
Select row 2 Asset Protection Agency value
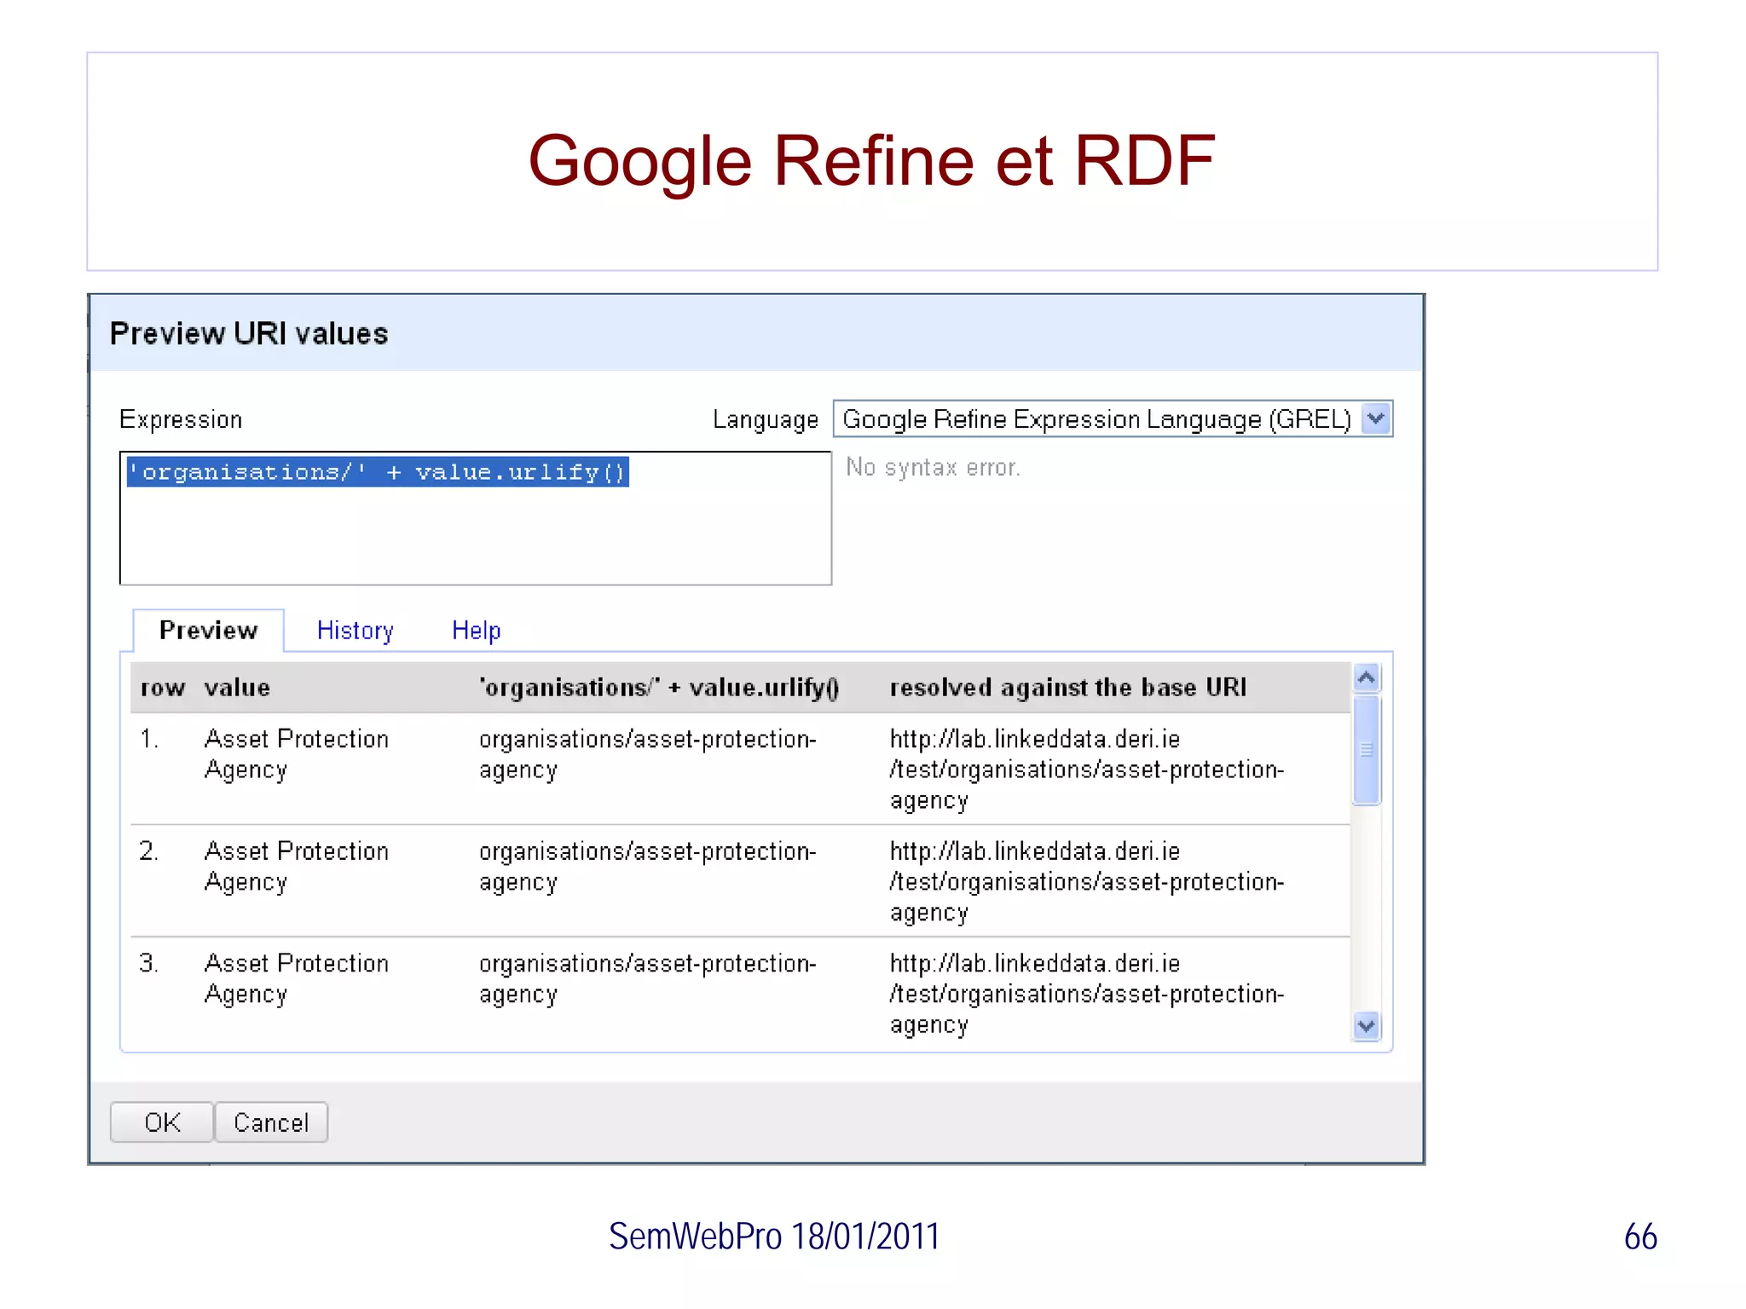296,866
